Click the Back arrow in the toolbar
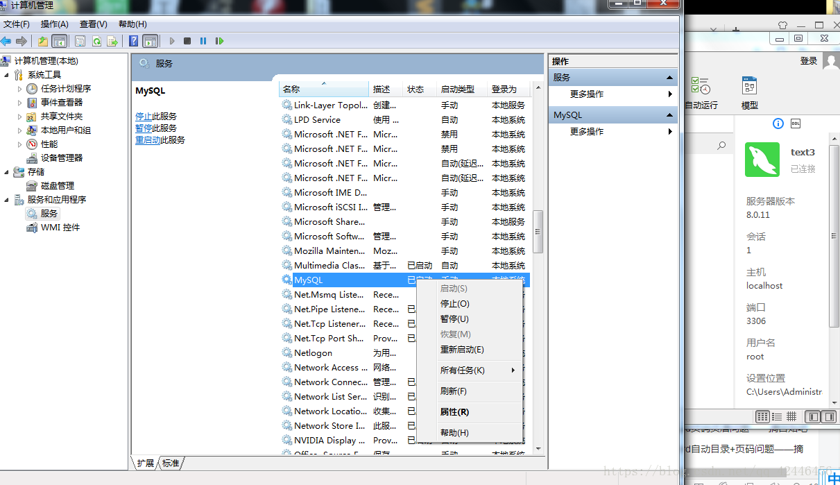 6,41
